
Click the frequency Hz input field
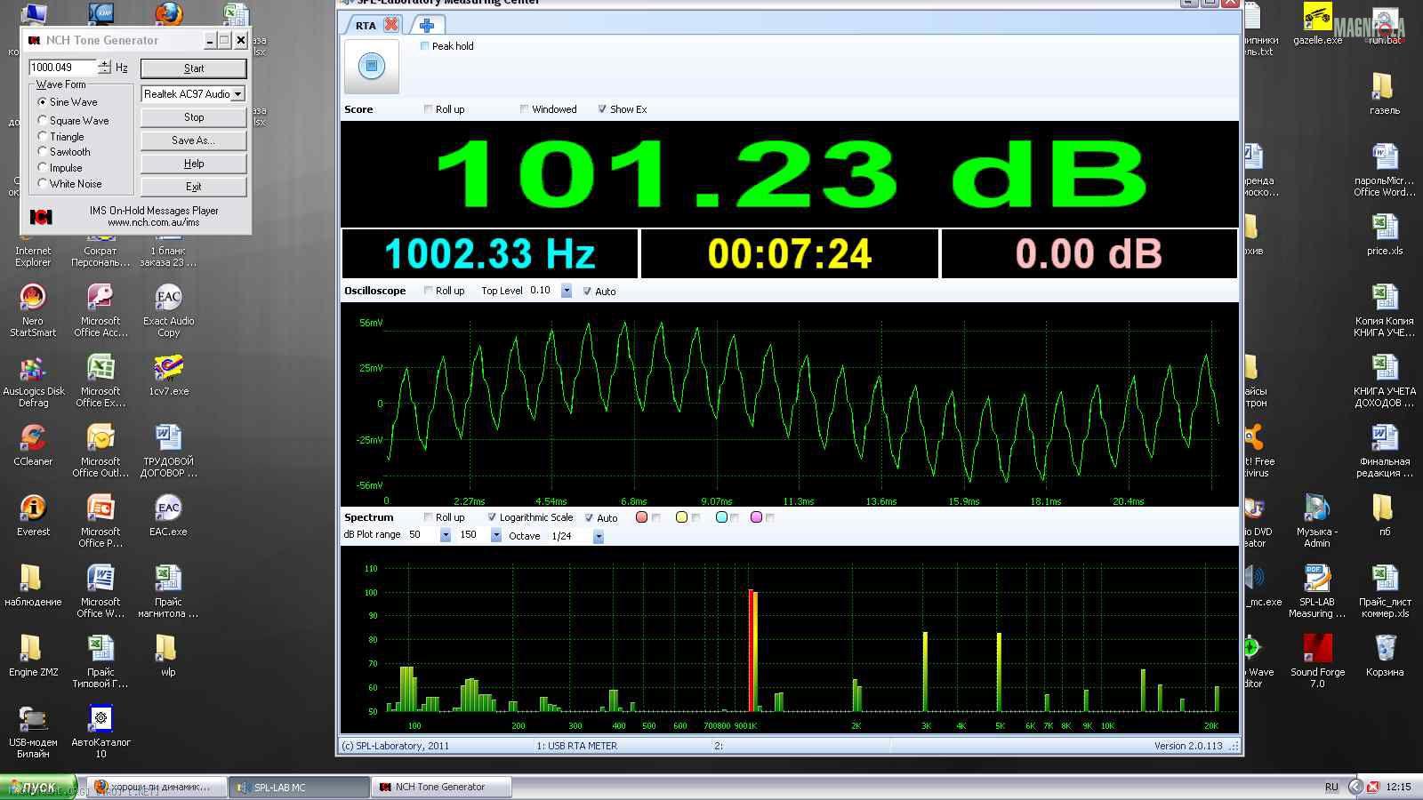click(x=62, y=68)
